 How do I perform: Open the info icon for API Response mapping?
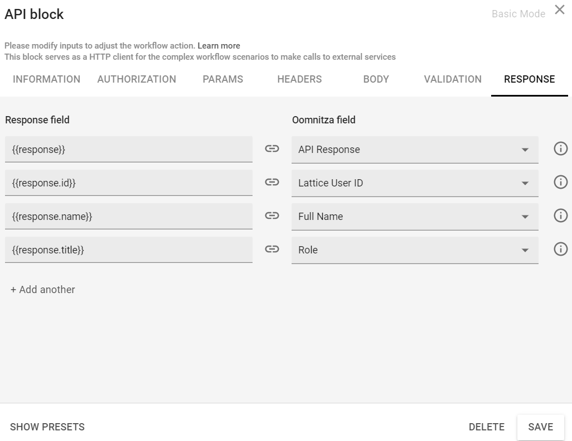point(560,148)
